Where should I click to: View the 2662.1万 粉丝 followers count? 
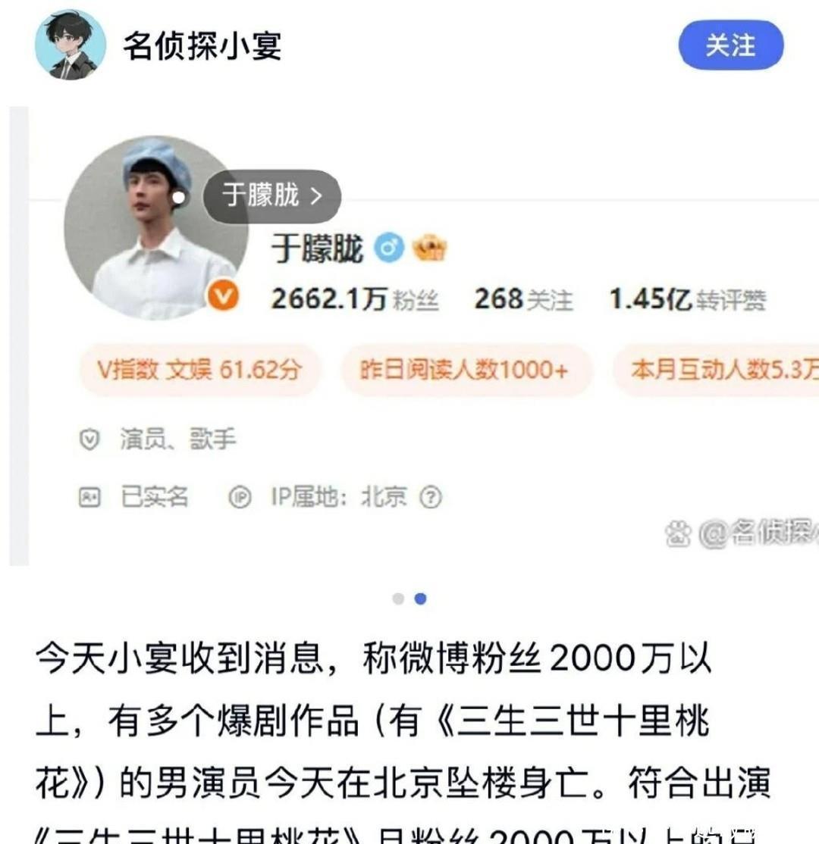(355, 299)
